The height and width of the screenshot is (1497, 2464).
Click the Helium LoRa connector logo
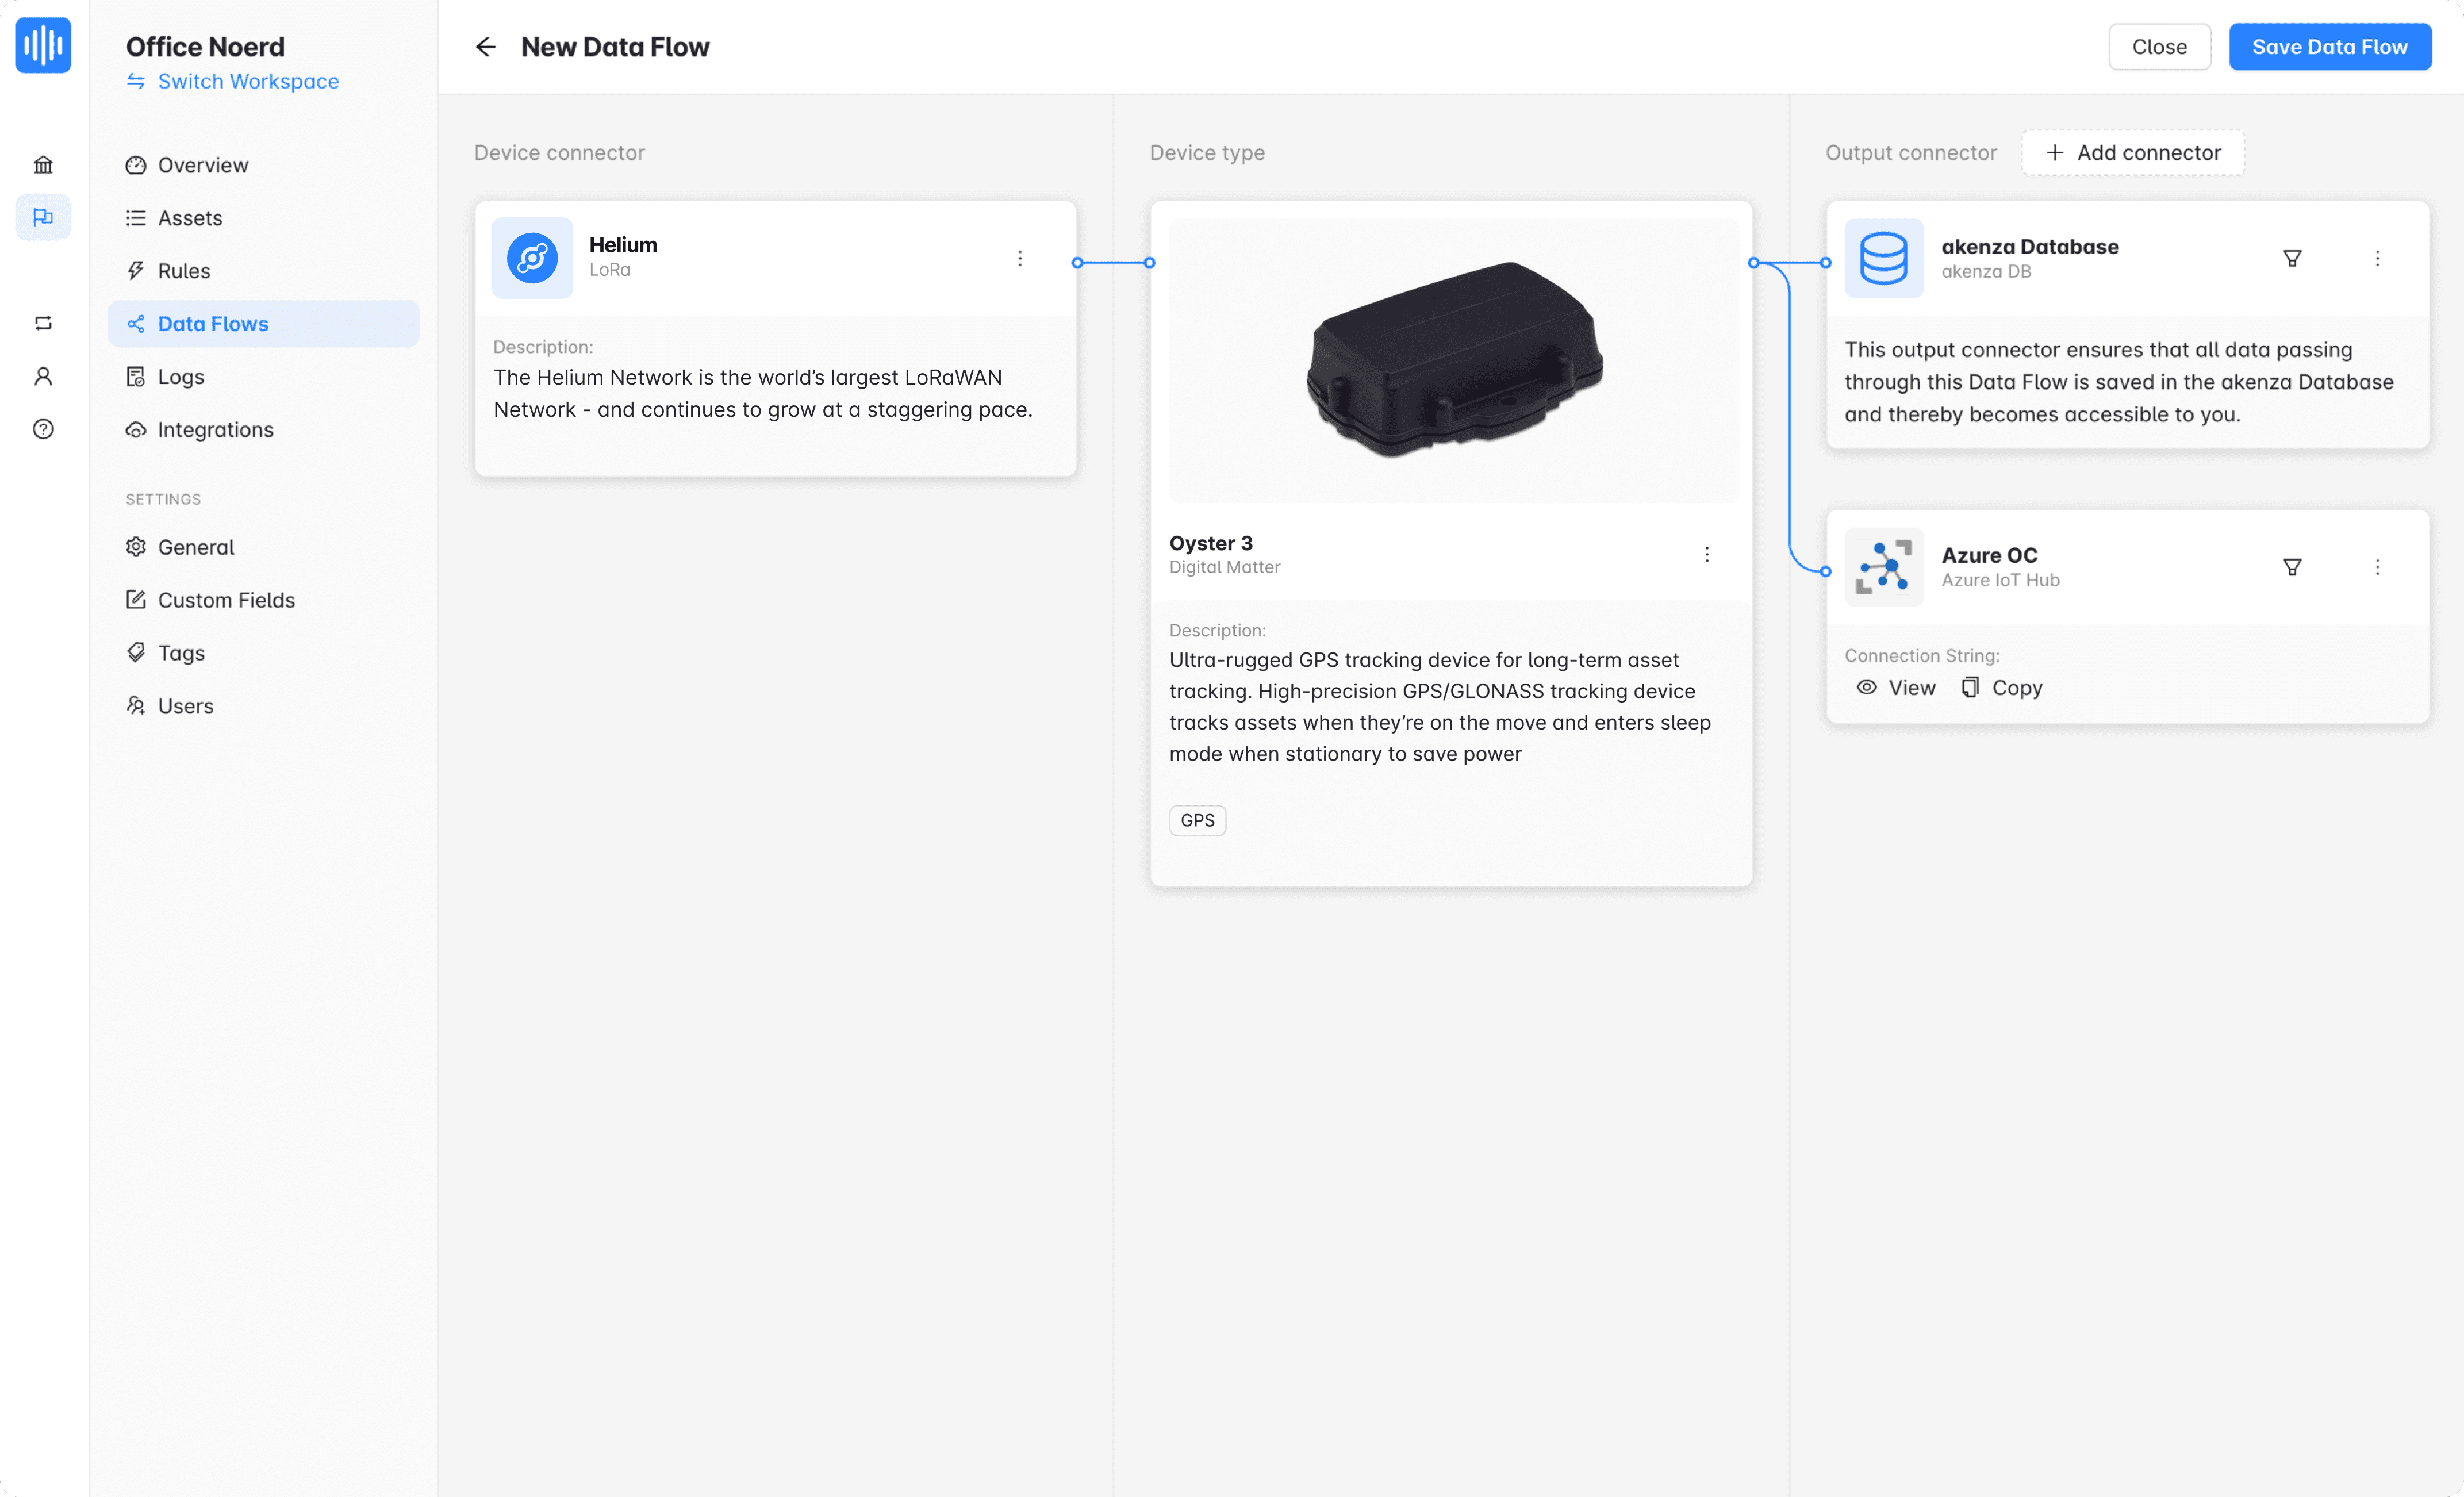(x=531, y=258)
